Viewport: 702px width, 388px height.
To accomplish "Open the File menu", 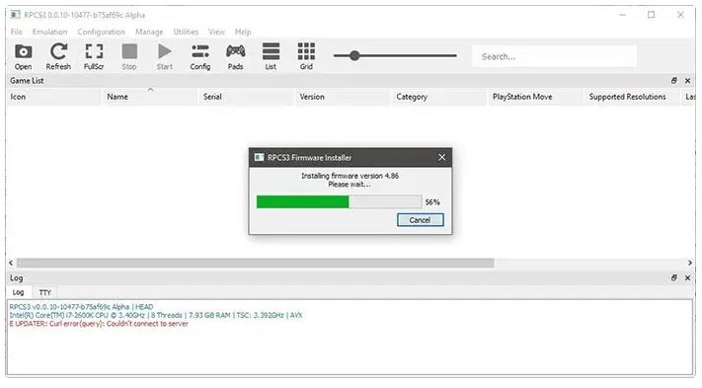I will coord(17,32).
